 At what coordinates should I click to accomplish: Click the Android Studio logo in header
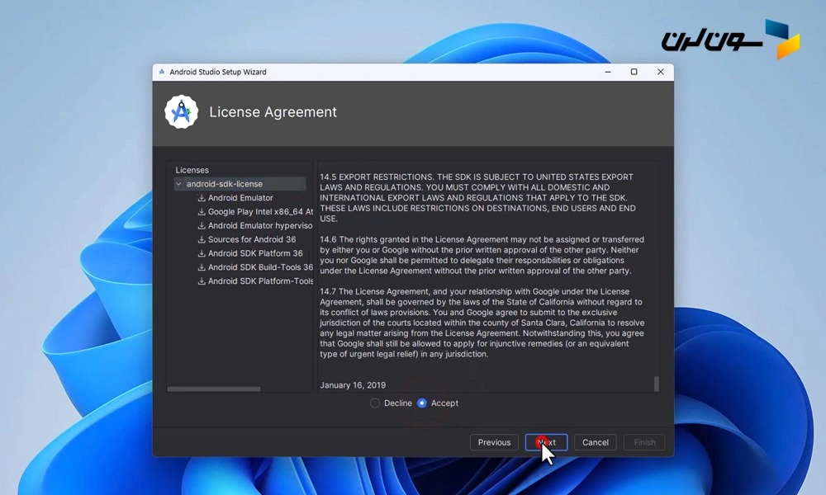point(181,112)
